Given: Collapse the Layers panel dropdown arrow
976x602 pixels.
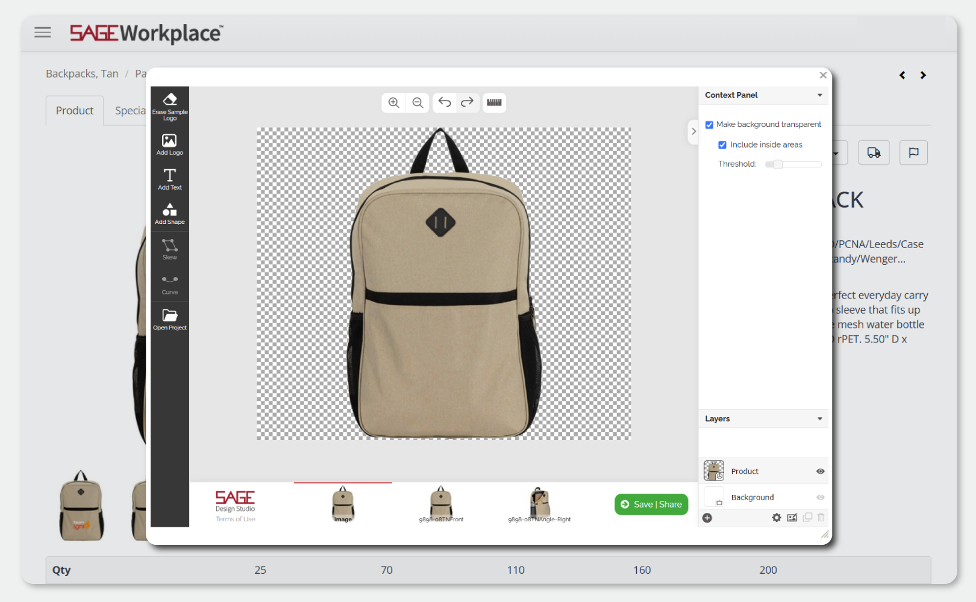Looking at the screenshot, I should [820, 419].
